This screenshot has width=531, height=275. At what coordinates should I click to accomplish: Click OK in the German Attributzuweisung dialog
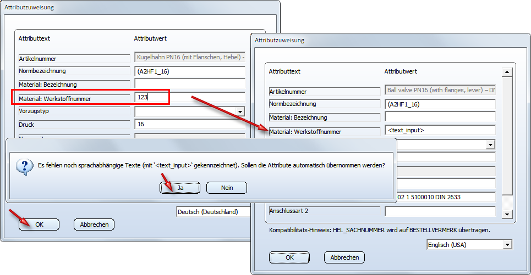point(39,225)
